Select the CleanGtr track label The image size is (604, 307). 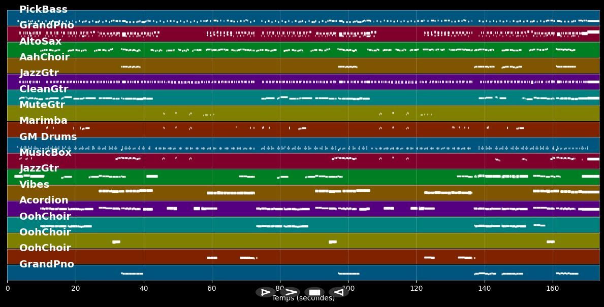[44, 89]
